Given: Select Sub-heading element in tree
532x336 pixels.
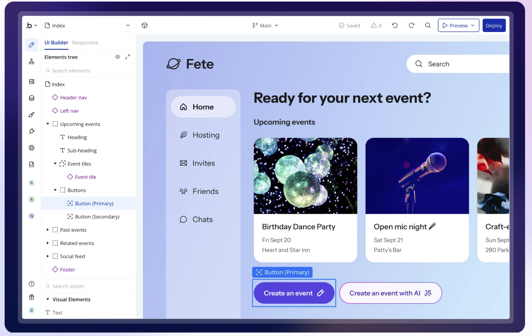Looking at the screenshot, I should point(78,150).
